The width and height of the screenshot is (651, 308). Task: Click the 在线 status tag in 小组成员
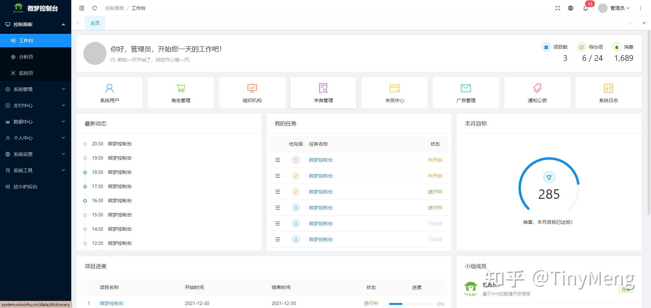[x=626, y=289]
